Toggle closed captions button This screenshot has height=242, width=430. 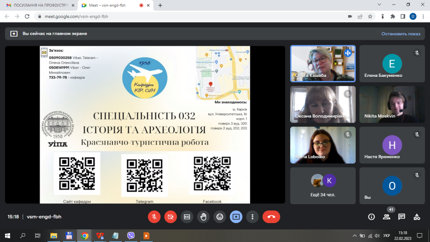pos(187,217)
